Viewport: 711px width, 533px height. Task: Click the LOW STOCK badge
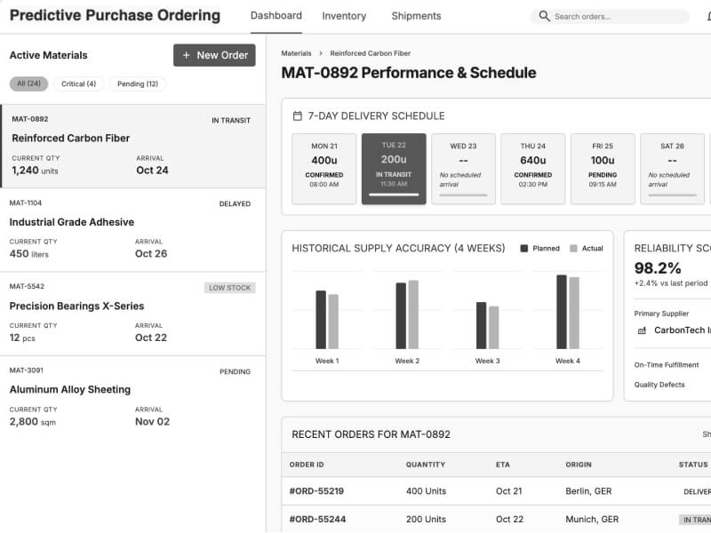point(230,288)
